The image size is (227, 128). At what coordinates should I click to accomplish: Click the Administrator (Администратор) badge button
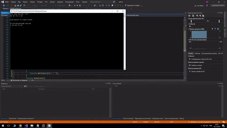click(x=218, y=6)
